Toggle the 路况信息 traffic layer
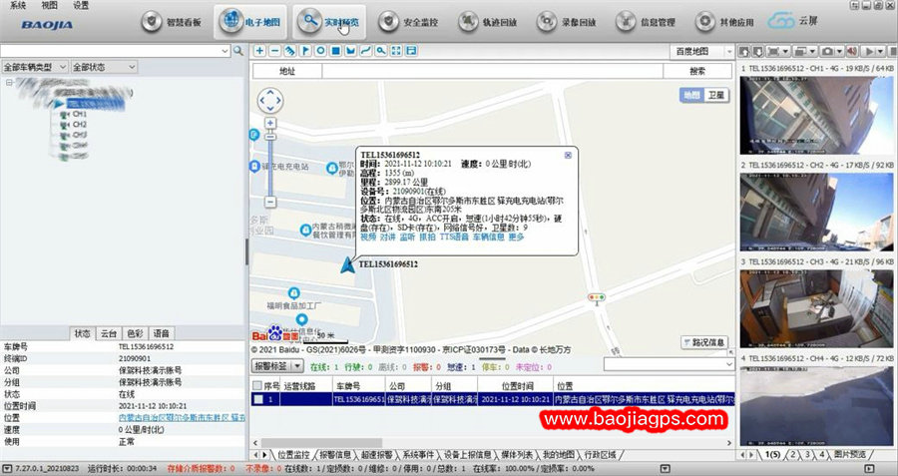Image resolution: width=898 pixels, height=476 pixels. (x=704, y=342)
